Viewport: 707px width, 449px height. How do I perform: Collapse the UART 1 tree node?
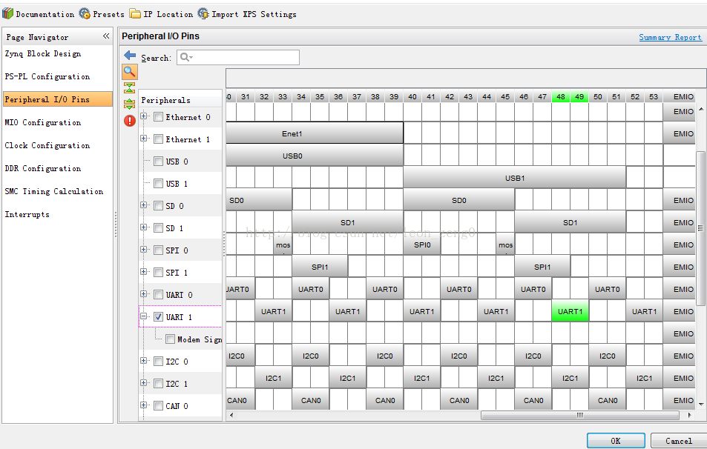tap(143, 316)
